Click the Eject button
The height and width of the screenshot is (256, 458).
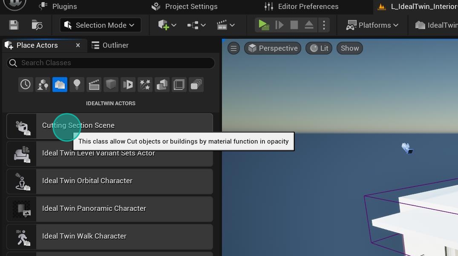click(309, 25)
